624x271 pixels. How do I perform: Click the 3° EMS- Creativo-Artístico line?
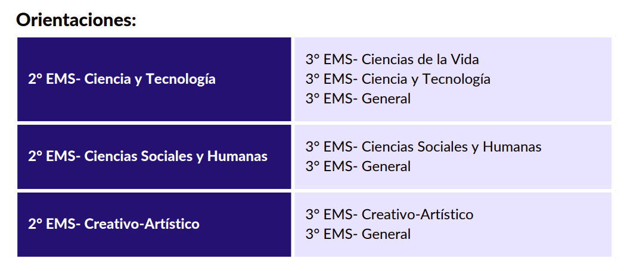389,215
